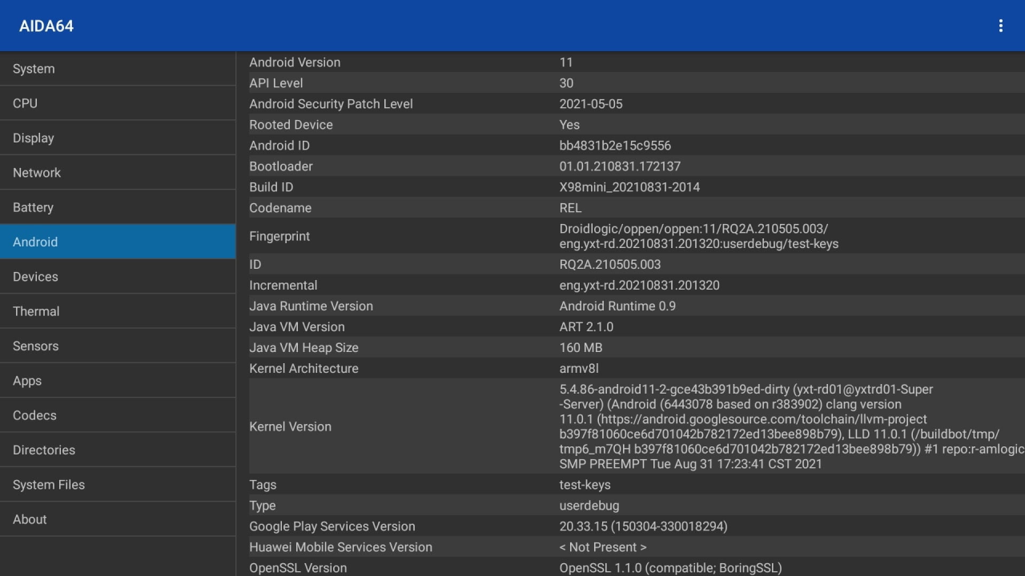Select the Incremental row label
The height and width of the screenshot is (576, 1025).
283,286
